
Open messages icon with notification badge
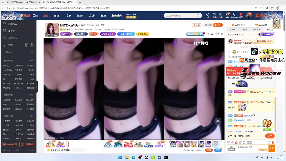(227, 15)
